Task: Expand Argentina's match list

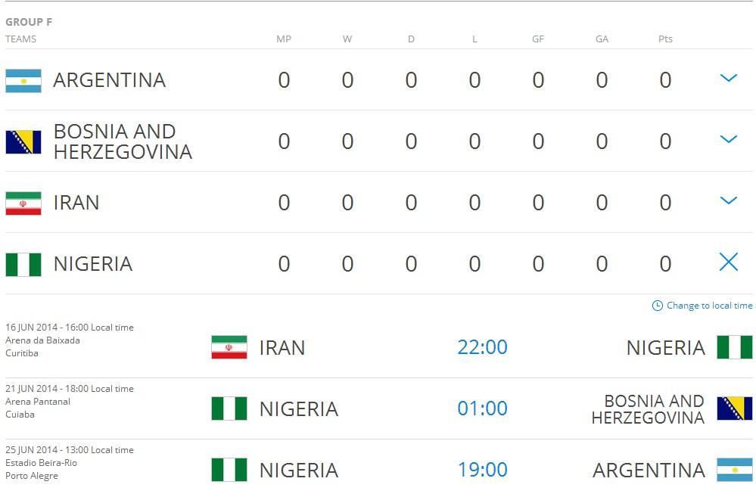Action: [728, 79]
